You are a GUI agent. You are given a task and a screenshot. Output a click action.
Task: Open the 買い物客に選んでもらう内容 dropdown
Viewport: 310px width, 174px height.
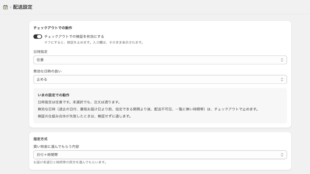tap(160, 155)
